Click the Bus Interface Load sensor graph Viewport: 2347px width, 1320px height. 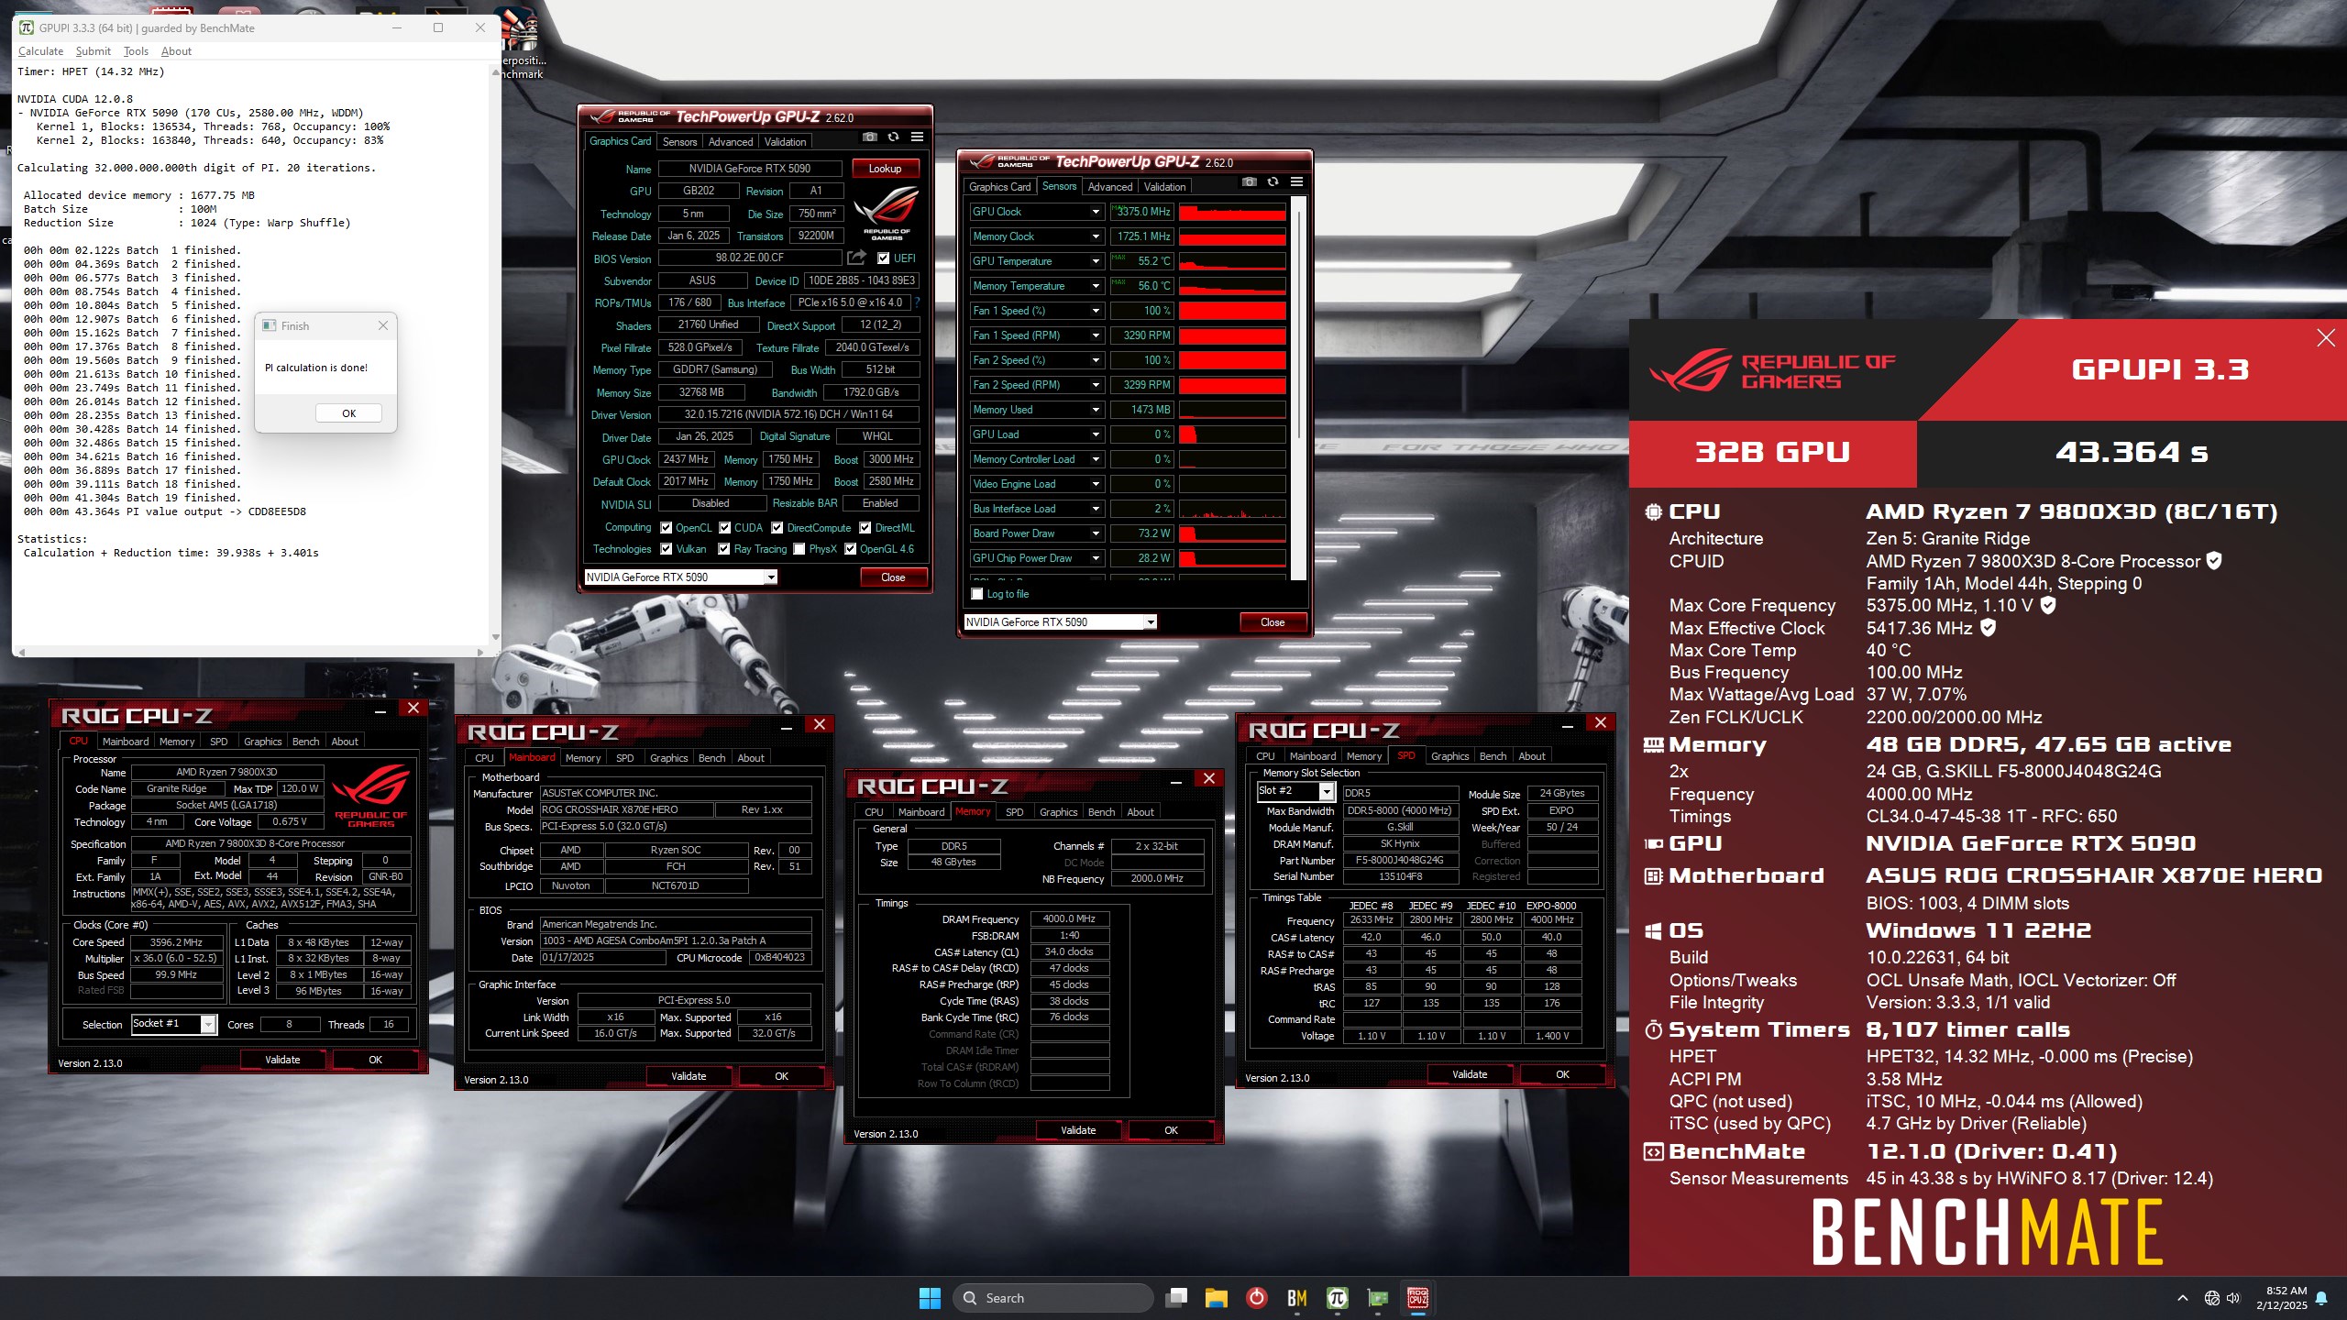(x=1232, y=509)
